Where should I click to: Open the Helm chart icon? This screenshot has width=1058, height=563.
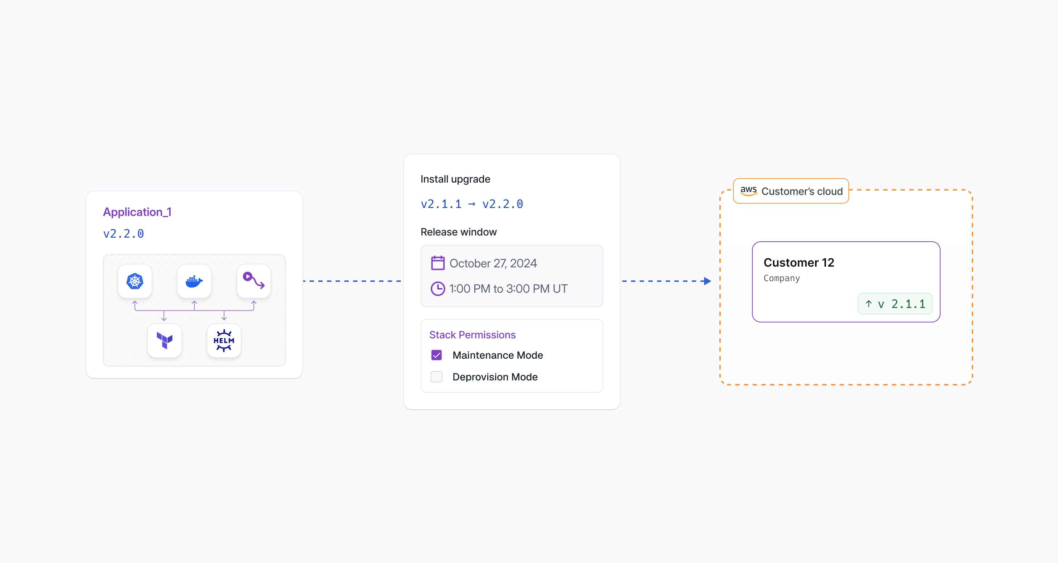(224, 341)
